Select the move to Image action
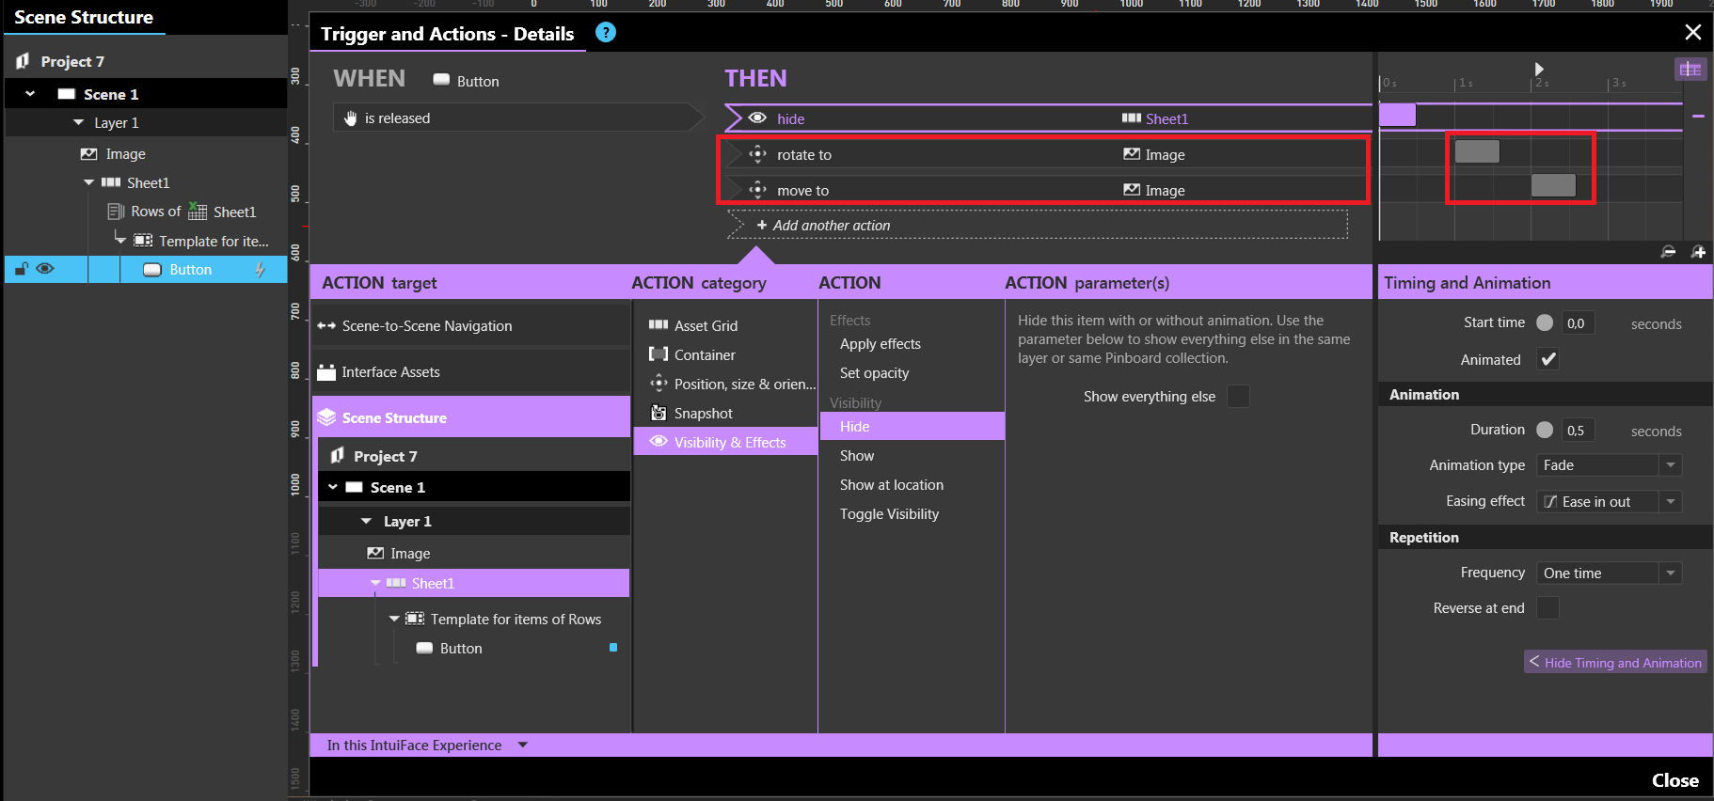Viewport: 1714px width, 801px height. click(x=1048, y=190)
